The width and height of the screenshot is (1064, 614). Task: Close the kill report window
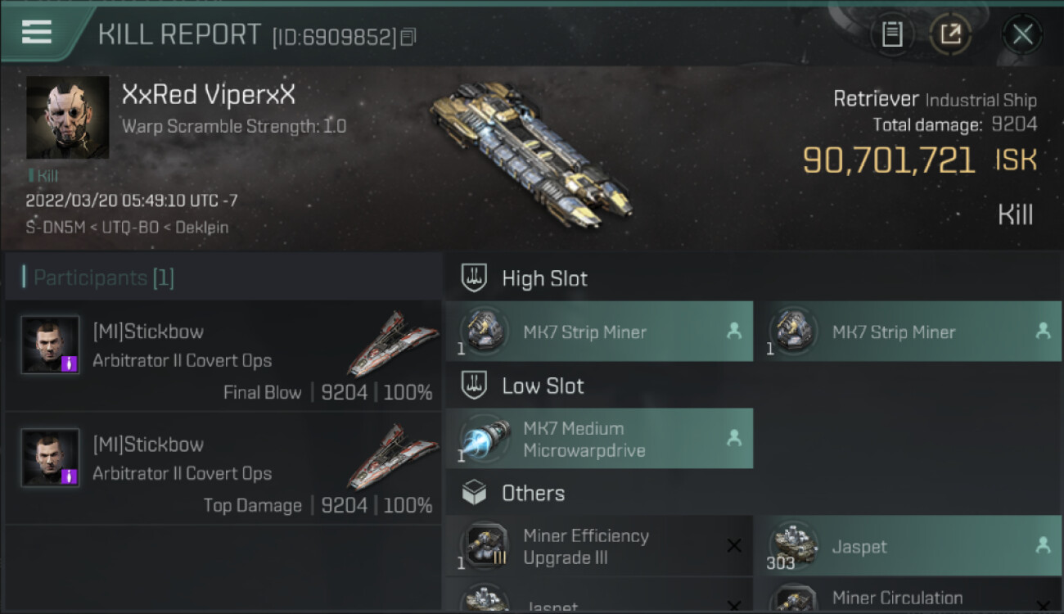click(1022, 34)
